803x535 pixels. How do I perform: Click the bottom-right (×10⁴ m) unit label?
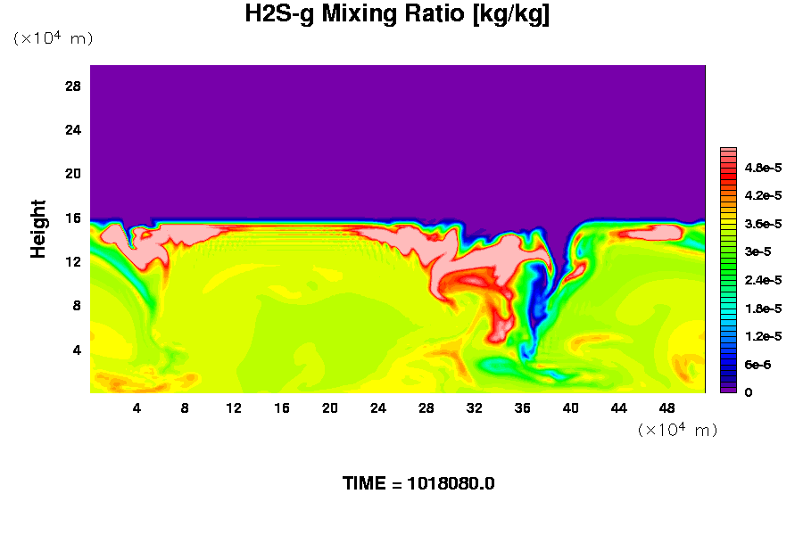coord(678,430)
